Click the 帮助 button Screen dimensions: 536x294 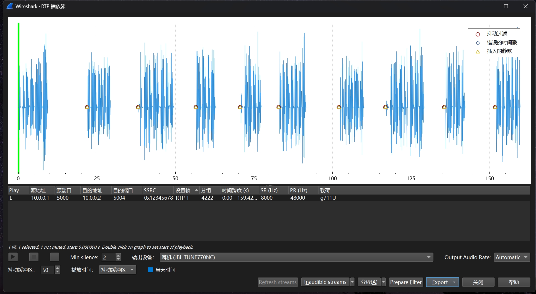coord(514,282)
